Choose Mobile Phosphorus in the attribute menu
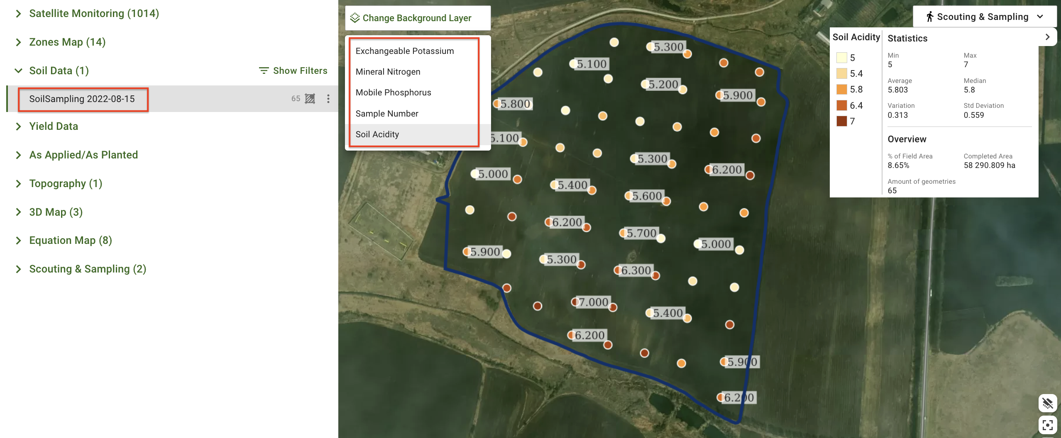 (x=393, y=92)
